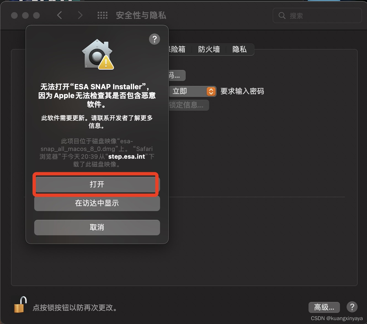367x324 pixels.
Task: Open the 立即 password delay dropdown
Action: 193,91
